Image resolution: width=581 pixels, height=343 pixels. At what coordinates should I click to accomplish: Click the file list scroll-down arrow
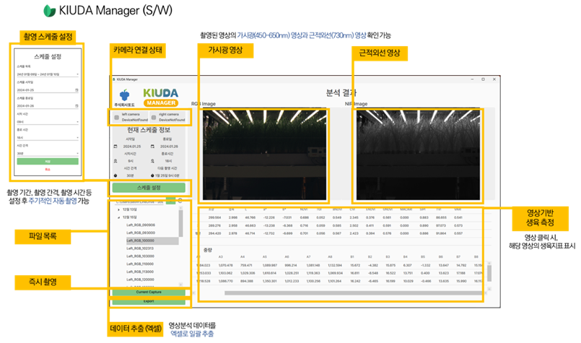tap(181, 285)
